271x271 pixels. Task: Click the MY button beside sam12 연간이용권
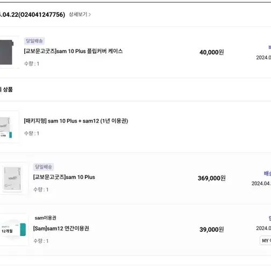(266, 240)
